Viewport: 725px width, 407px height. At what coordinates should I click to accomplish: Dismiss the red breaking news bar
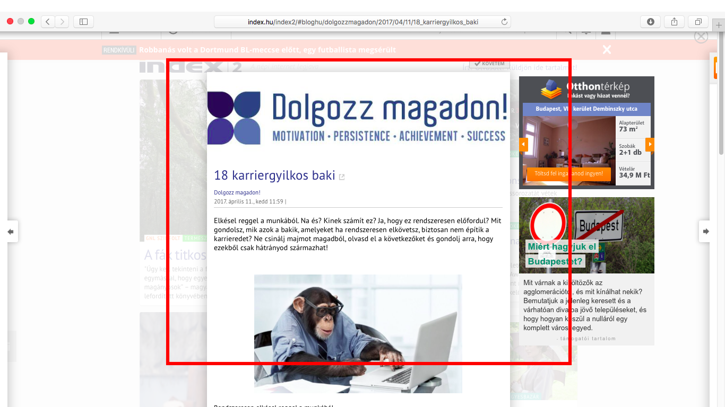tap(607, 50)
